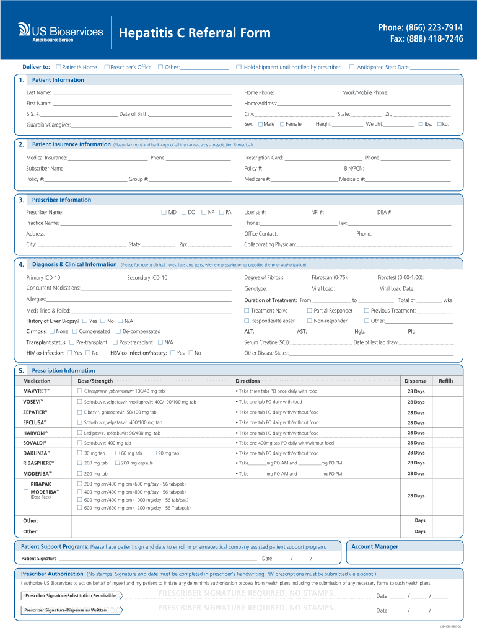This screenshot has height=635, width=477.
Task: Check the lbs. weight unit box
Action: click(x=421, y=124)
